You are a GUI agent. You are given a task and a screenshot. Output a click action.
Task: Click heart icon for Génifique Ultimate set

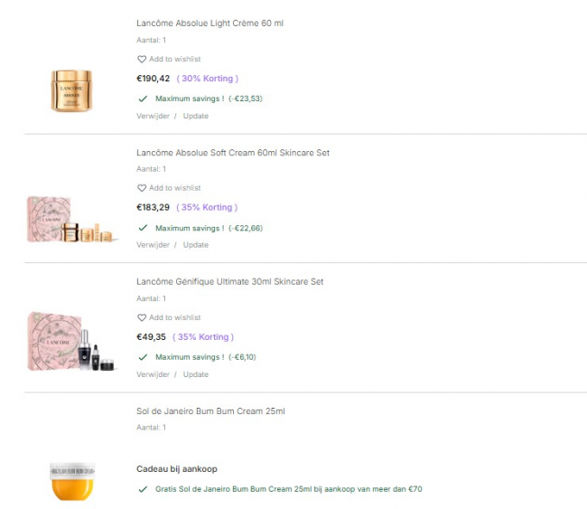pos(142,318)
